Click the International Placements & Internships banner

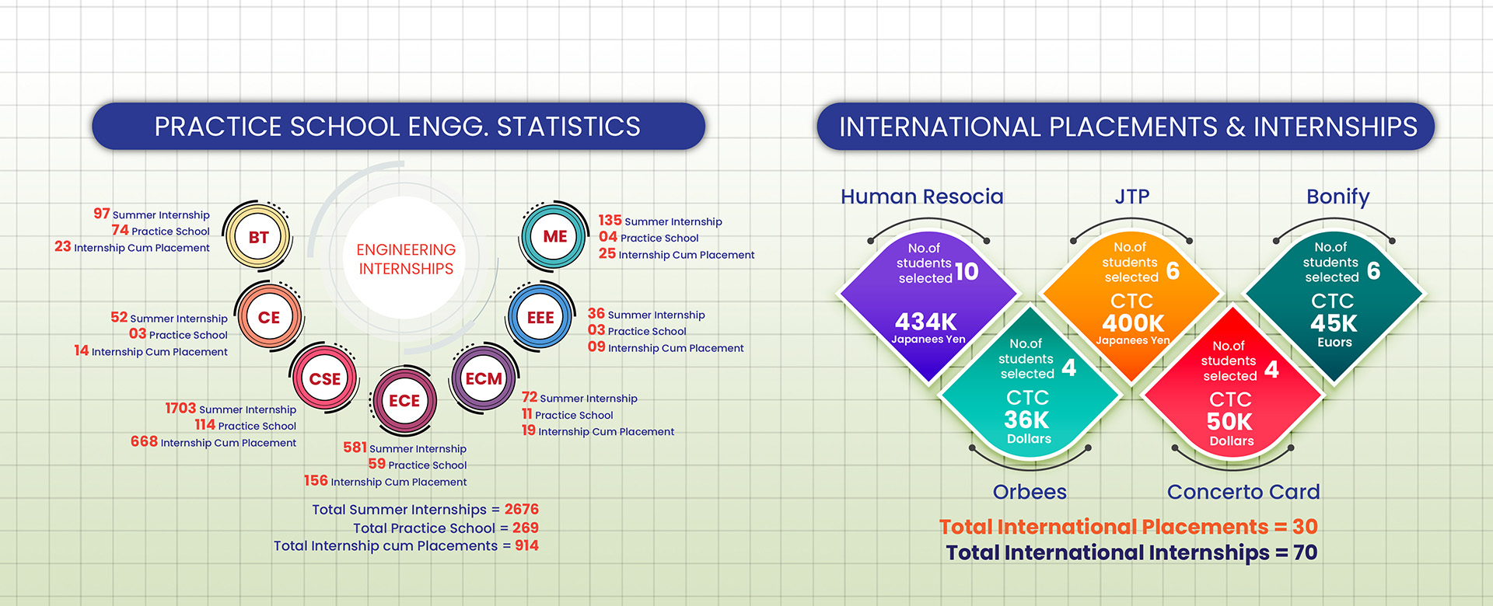coord(1126,127)
